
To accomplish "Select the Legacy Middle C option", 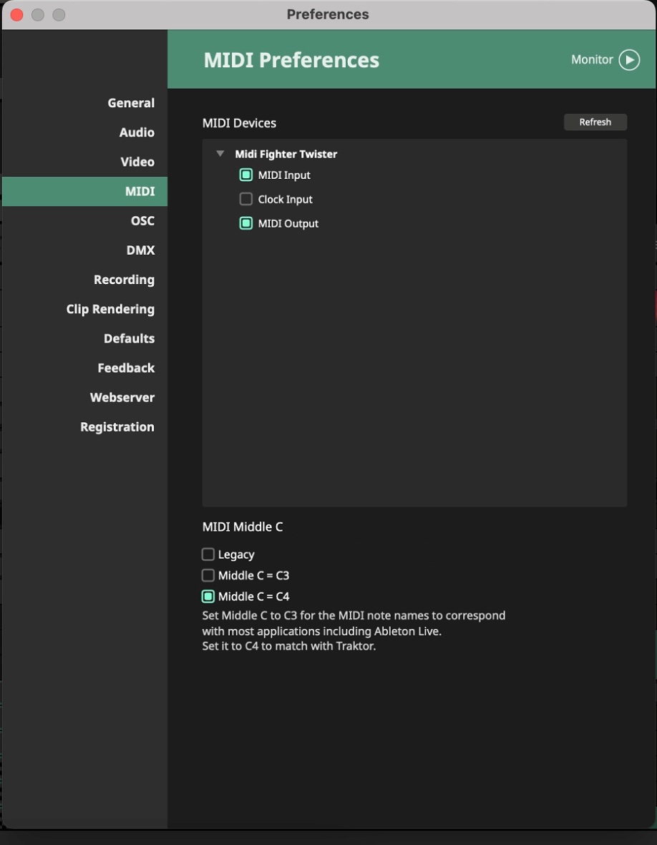I will [x=208, y=555].
